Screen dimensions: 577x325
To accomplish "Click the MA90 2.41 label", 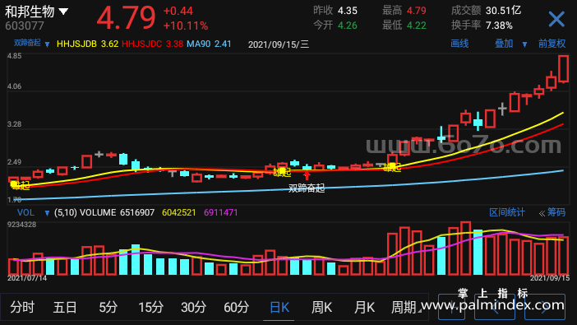I will (209, 44).
